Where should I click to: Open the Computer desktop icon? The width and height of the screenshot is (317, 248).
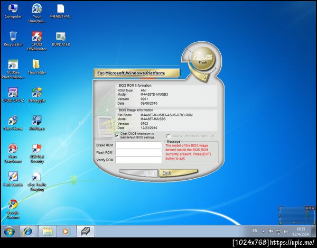coord(13,11)
